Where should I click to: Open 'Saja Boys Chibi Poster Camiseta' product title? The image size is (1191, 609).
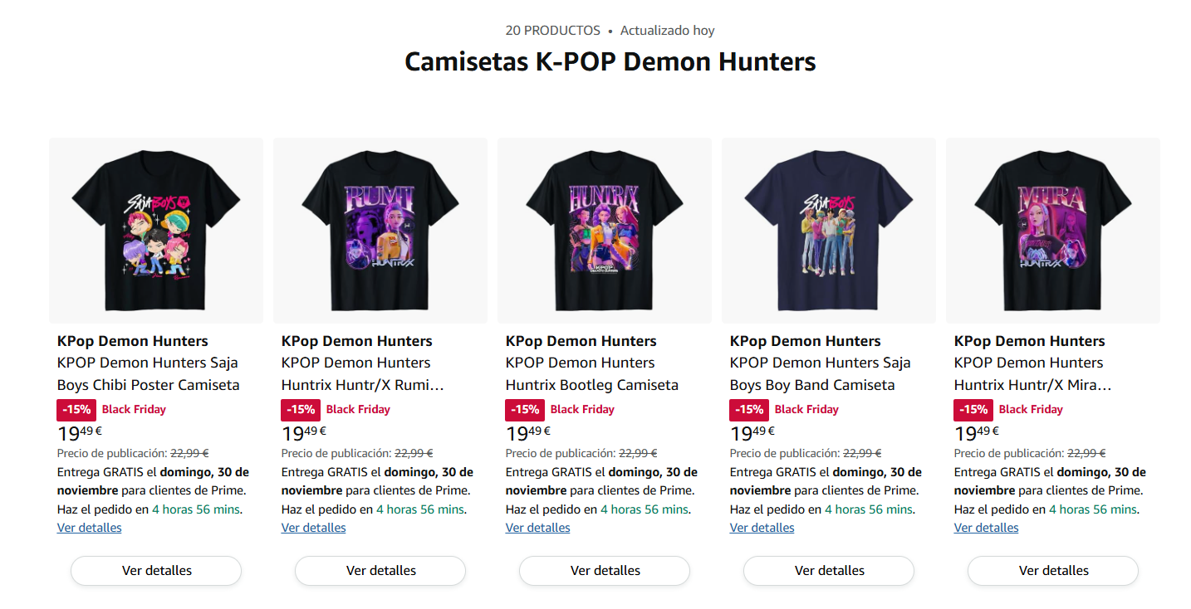(x=148, y=374)
